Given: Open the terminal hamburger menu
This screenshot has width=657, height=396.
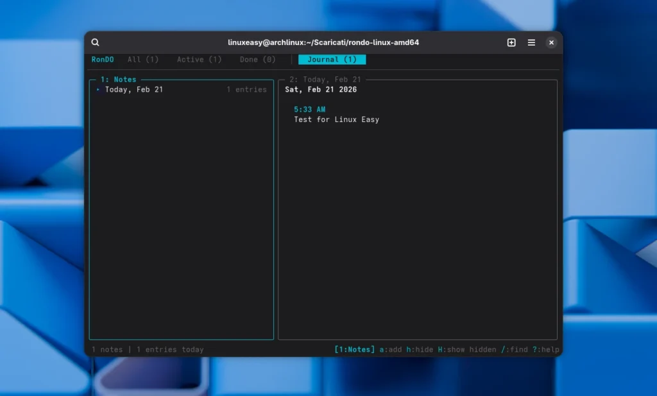Looking at the screenshot, I should click(x=531, y=42).
